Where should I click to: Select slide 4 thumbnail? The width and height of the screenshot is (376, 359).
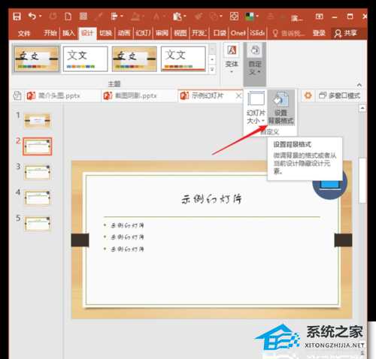pos(38,198)
